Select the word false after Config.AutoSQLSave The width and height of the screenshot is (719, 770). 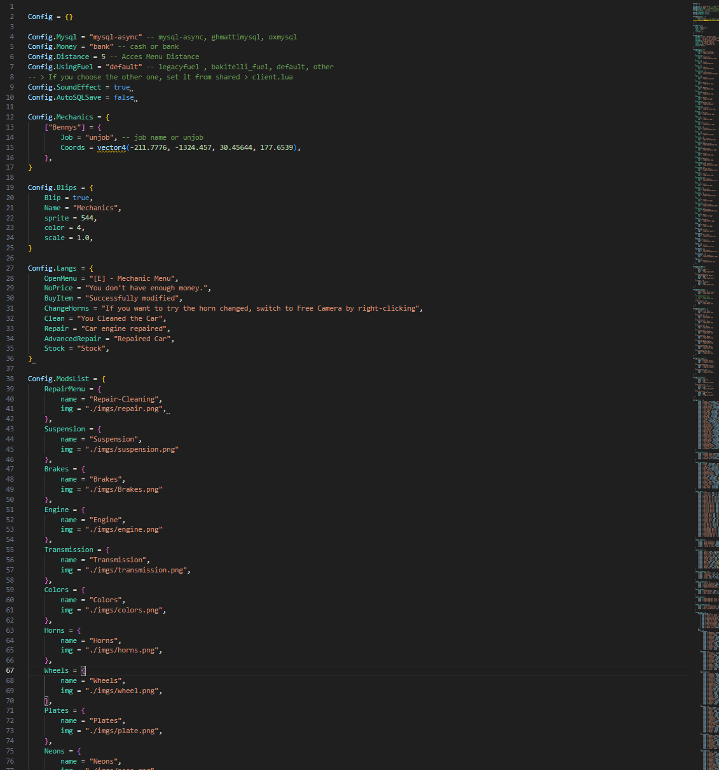pos(123,97)
